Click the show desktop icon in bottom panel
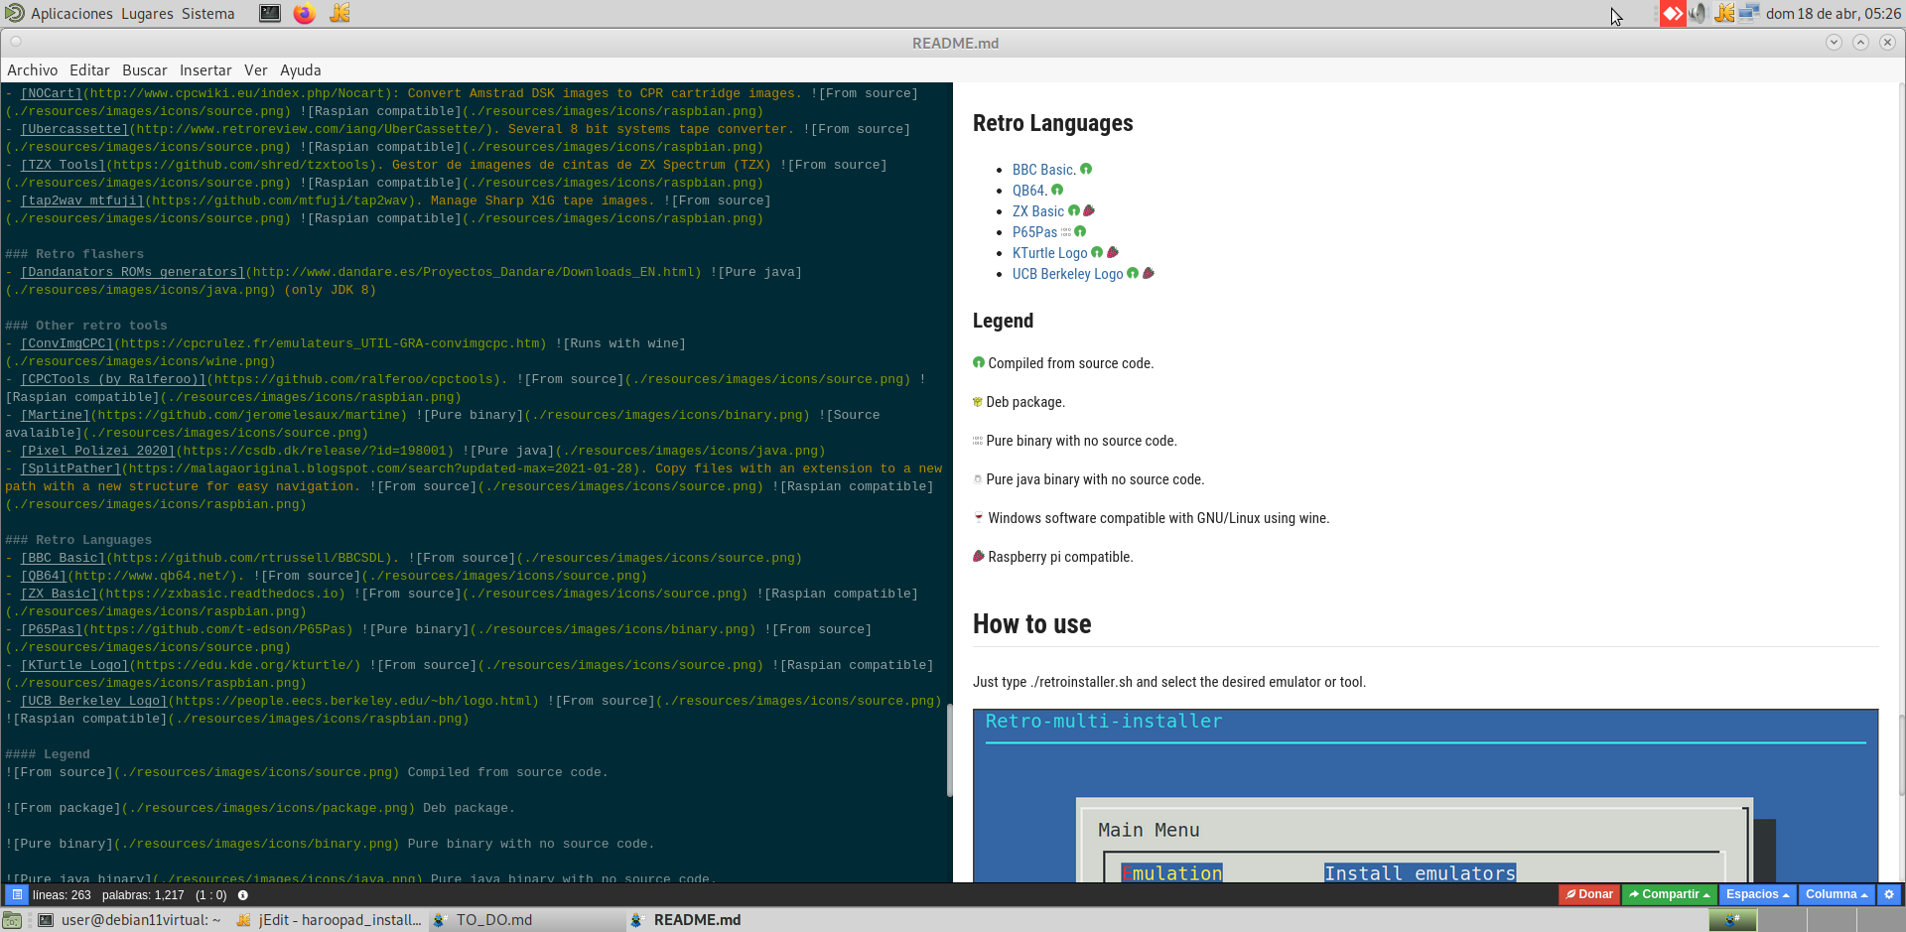The height and width of the screenshot is (932, 1906). pyautogui.click(x=12, y=920)
